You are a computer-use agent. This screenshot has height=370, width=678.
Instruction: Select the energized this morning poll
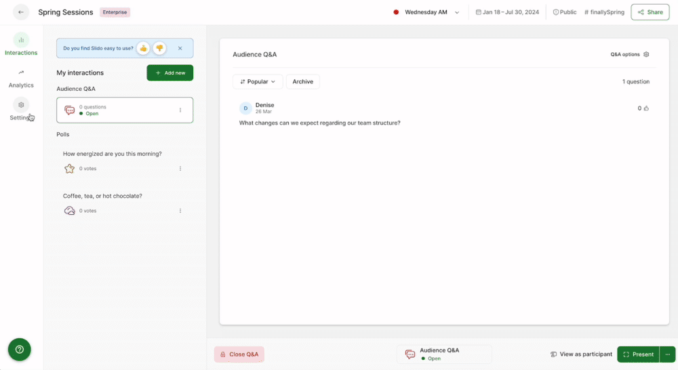click(x=113, y=154)
